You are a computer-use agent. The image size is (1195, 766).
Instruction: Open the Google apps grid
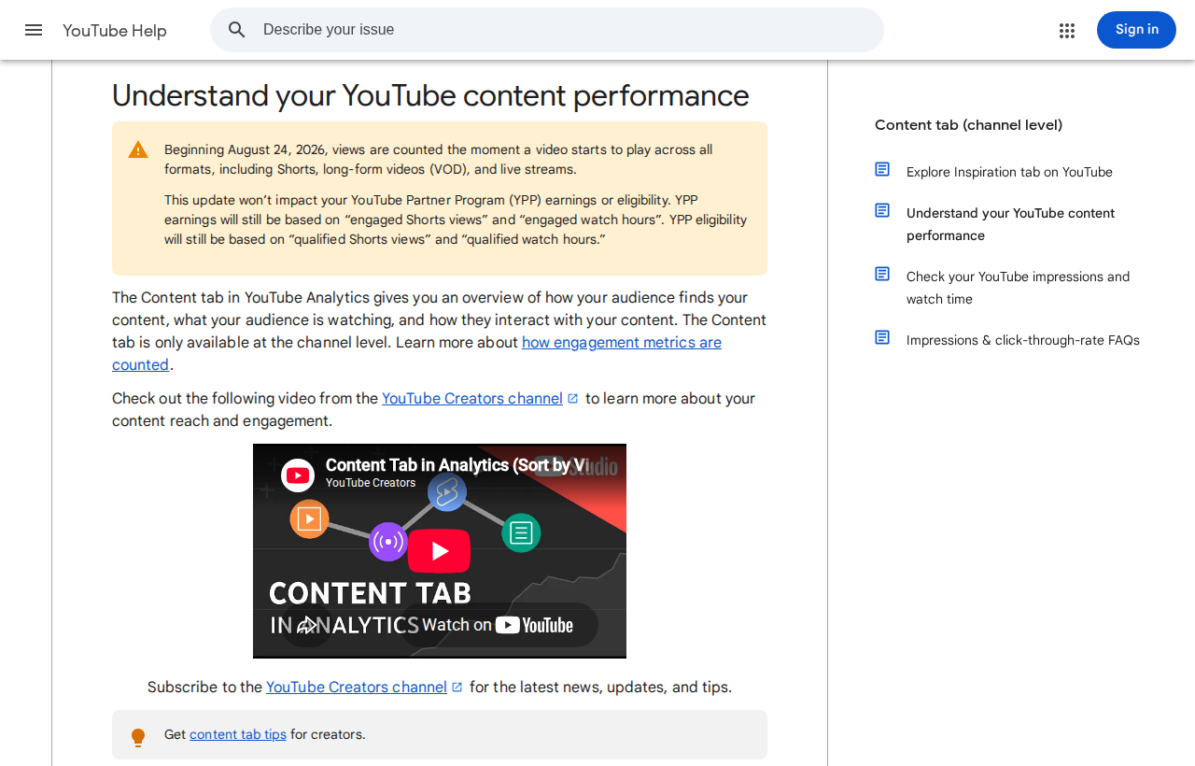[x=1067, y=31]
